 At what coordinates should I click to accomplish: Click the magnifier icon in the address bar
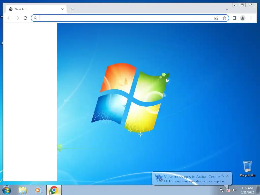pyautogui.click(x=35, y=18)
